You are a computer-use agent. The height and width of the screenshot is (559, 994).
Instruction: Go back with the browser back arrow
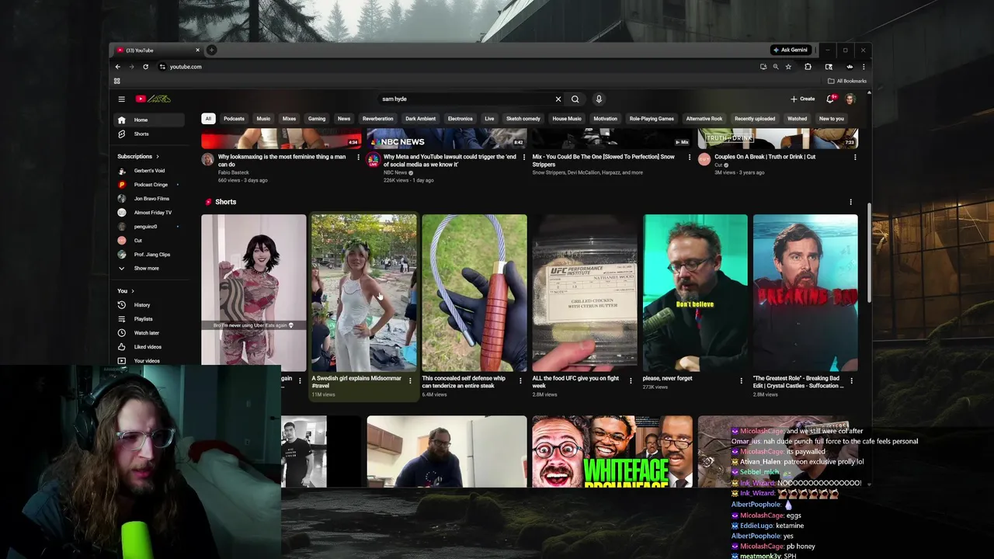118,67
